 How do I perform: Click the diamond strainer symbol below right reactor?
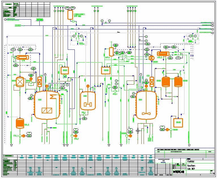coord(138,131)
